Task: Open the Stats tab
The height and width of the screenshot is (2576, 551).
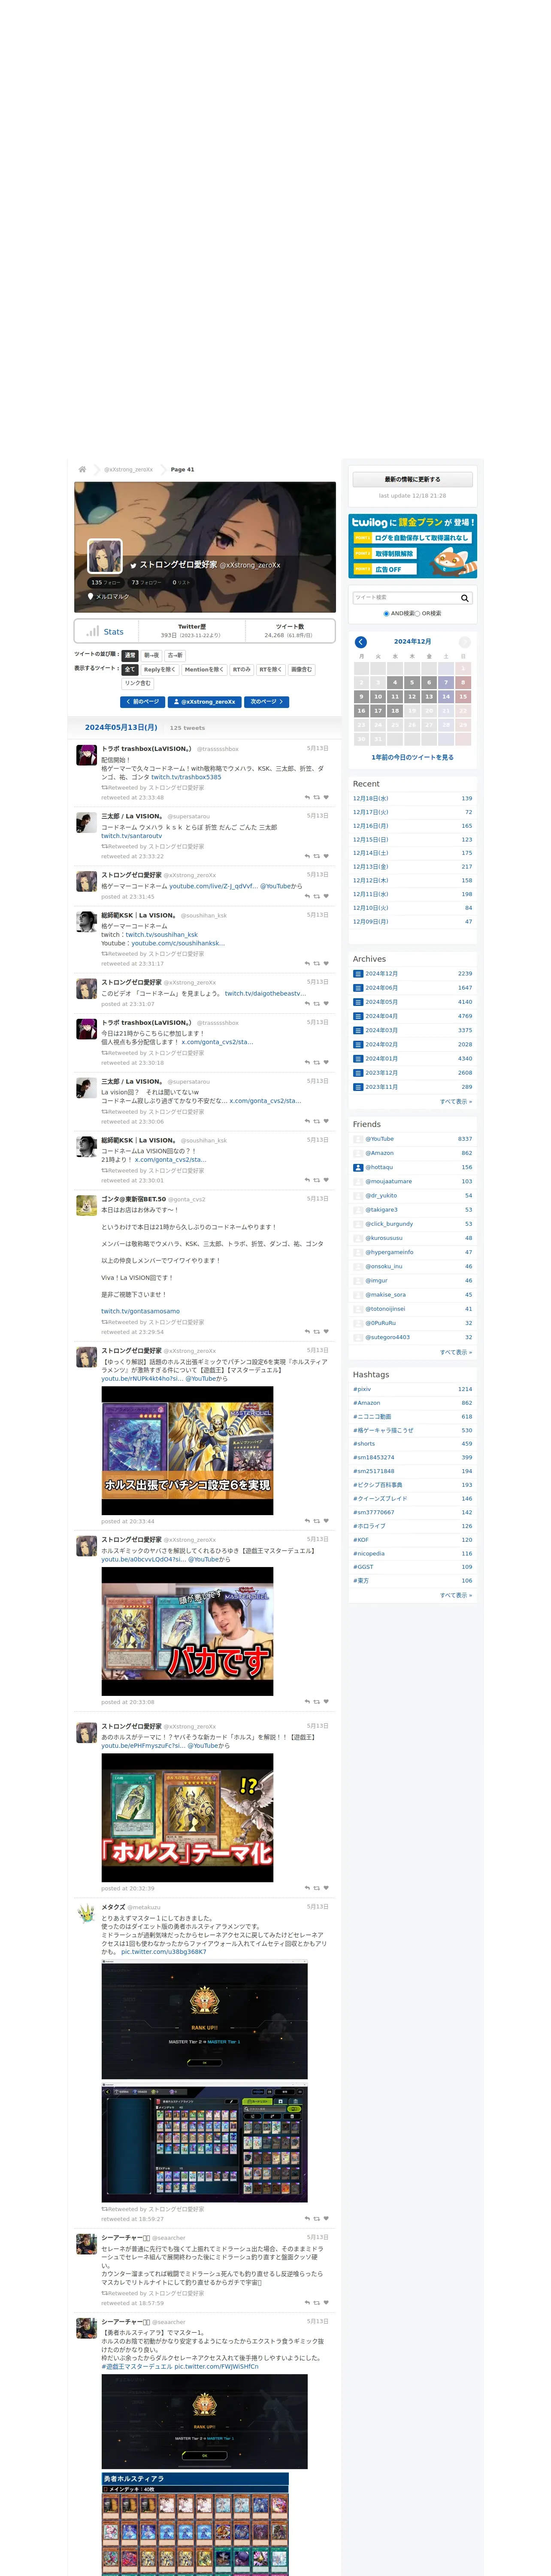Action: tap(105, 631)
